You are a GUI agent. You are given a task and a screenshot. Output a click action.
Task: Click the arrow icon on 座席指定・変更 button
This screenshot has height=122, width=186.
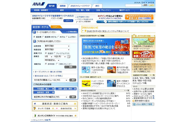[53, 92]
